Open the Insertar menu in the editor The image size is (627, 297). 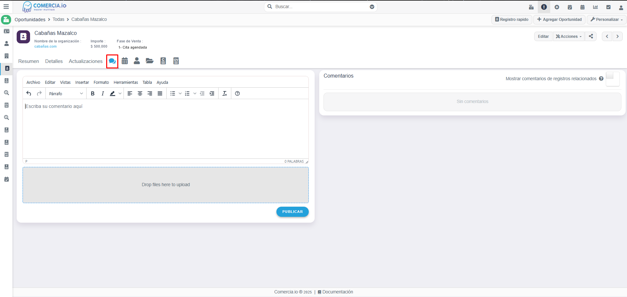point(82,82)
